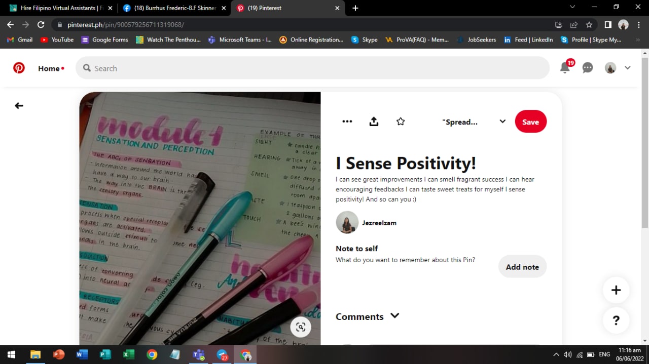Open Word from taskbar
This screenshot has width=649, height=364.
(x=82, y=355)
